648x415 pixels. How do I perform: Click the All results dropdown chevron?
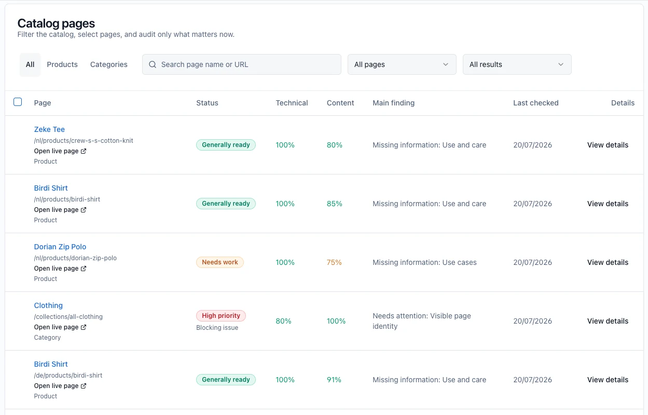pyautogui.click(x=561, y=64)
